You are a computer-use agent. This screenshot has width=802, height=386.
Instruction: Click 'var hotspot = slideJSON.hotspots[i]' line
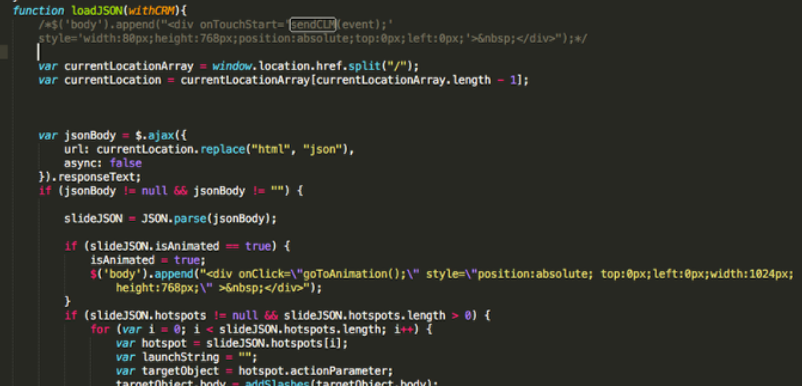click(232, 343)
